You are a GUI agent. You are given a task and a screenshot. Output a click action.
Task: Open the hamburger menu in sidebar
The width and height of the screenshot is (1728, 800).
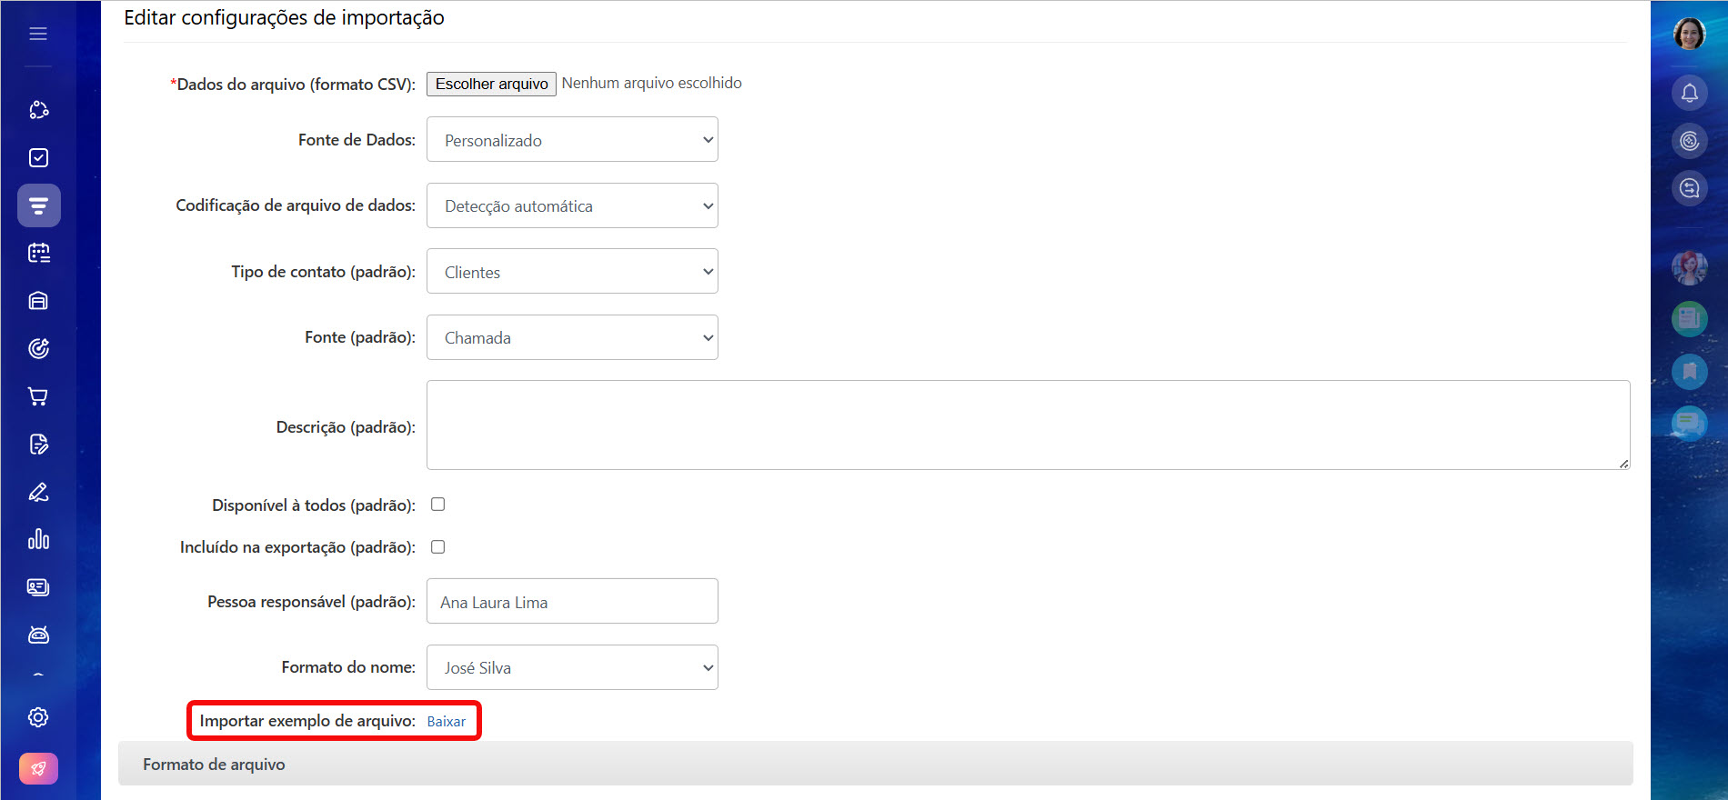point(38,34)
